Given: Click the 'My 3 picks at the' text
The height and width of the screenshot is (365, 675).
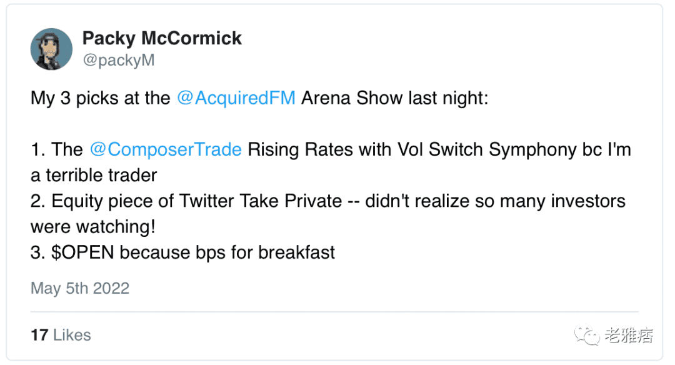Looking at the screenshot, I should [x=101, y=99].
